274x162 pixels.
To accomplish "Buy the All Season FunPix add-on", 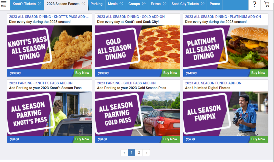I will 258,139.
